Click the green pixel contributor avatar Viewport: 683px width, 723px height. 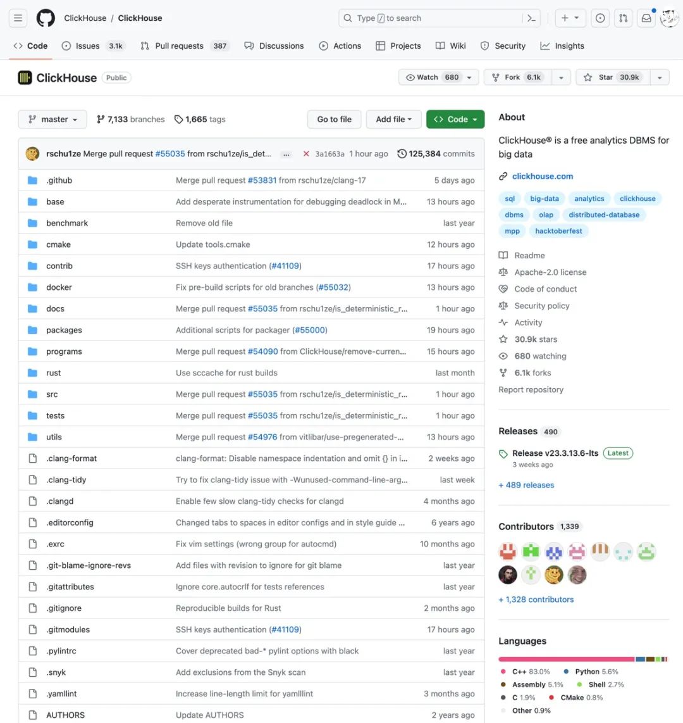pyautogui.click(x=531, y=551)
